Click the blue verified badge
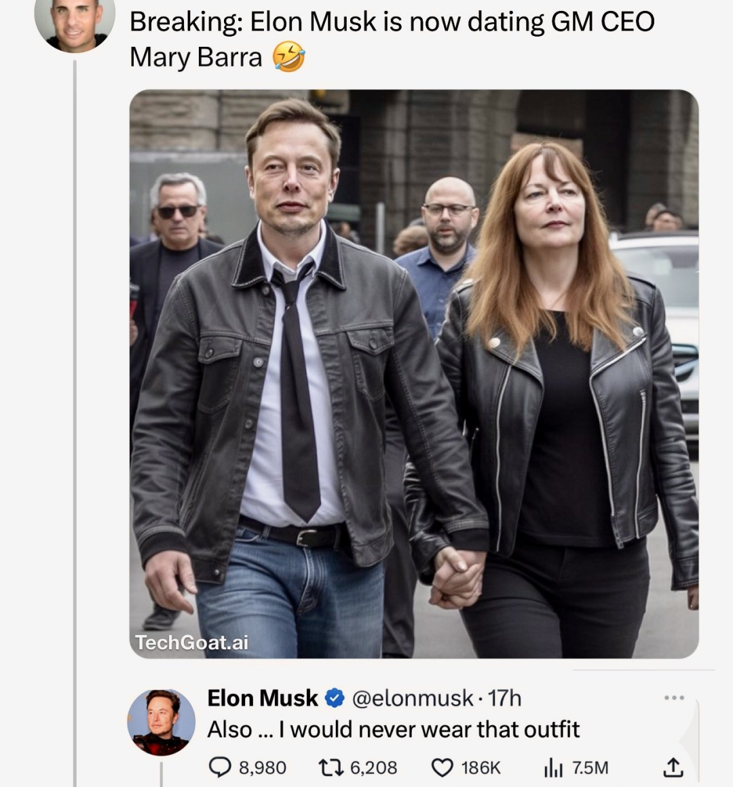733x787 pixels. click(334, 697)
